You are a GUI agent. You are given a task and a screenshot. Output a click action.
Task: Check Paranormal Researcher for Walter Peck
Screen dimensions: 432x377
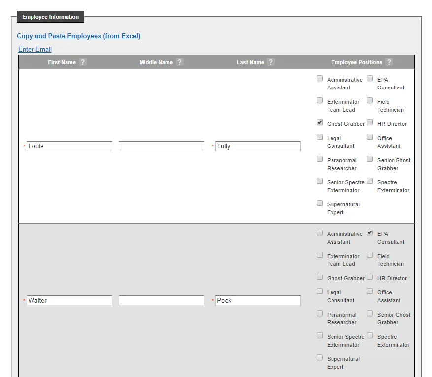(x=320, y=313)
